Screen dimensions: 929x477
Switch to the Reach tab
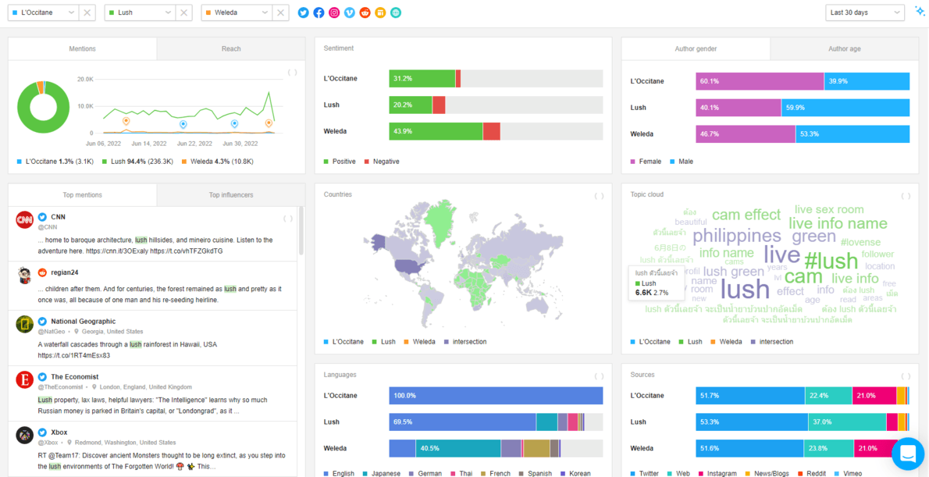pos(230,48)
